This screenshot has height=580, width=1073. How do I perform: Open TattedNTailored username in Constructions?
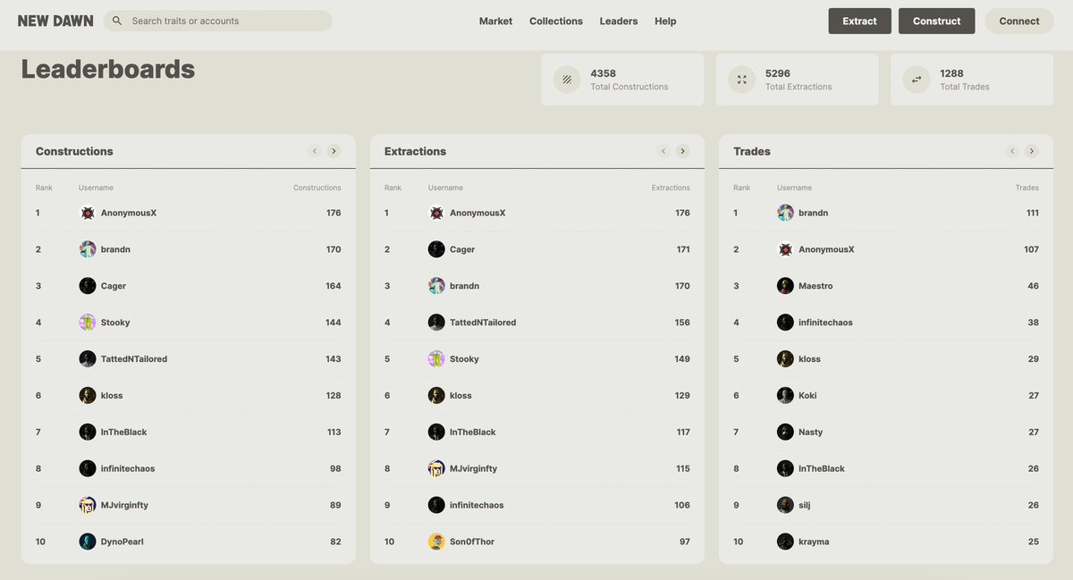tap(134, 359)
